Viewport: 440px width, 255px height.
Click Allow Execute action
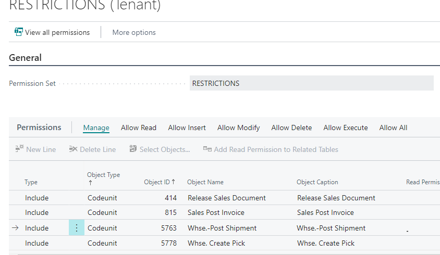coord(345,127)
